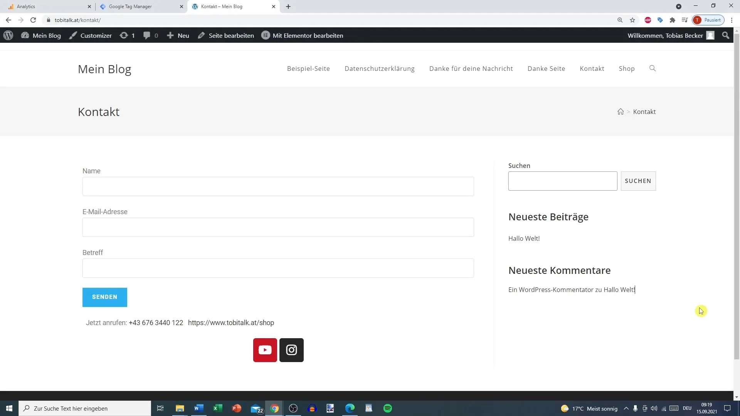Image resolution: width=740 pixels, height=416 pixels.
Task: Open a new browser tab
Action: (x=288, y=7)
